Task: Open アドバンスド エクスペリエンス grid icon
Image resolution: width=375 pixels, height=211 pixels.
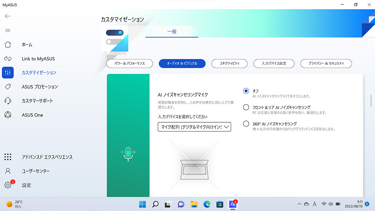Action: pos(8,157)
